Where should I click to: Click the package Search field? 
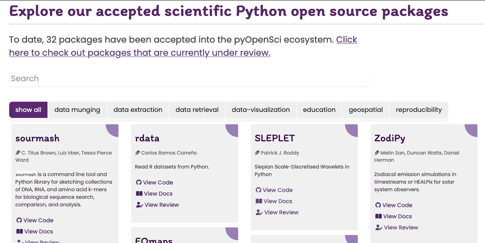tap(188, 79)
